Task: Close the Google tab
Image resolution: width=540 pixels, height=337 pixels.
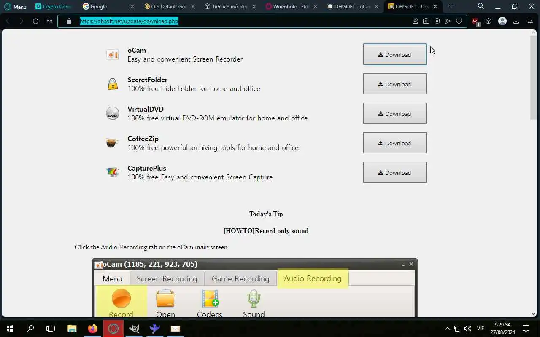Action: tap(132, 7)
